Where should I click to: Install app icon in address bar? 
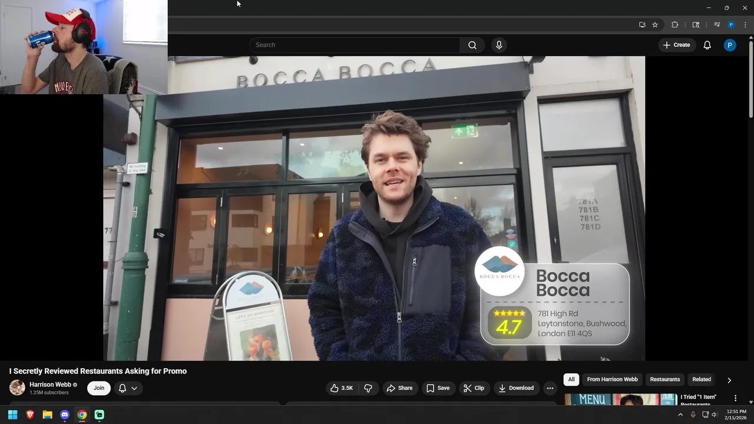point(642,25)
